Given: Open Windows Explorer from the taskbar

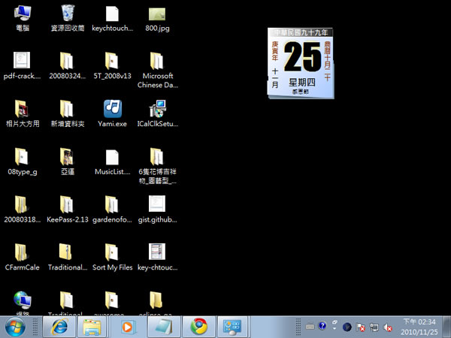Looking at the screenshot, I should (x=93, y=327).
